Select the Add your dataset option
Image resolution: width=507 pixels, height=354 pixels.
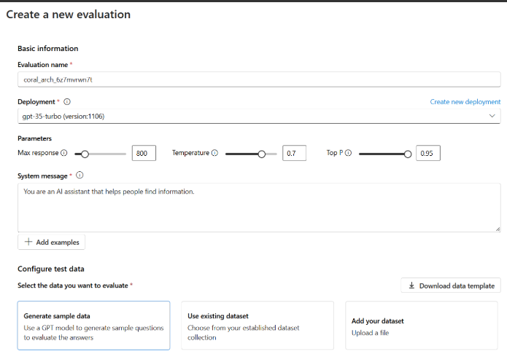(x=422, y=326)
